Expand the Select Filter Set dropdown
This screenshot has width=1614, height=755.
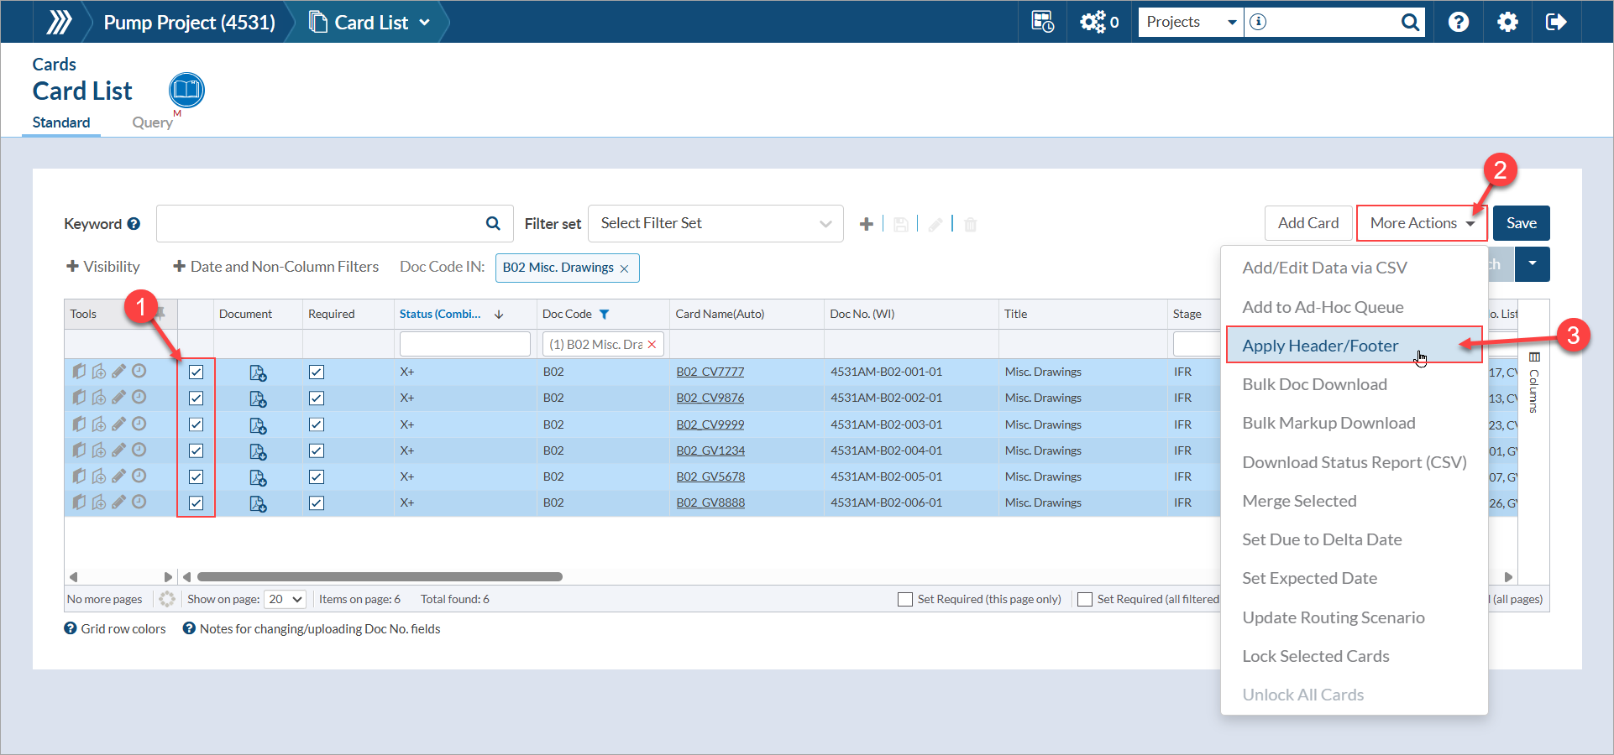pyautogui.click(x=715, y=223)
